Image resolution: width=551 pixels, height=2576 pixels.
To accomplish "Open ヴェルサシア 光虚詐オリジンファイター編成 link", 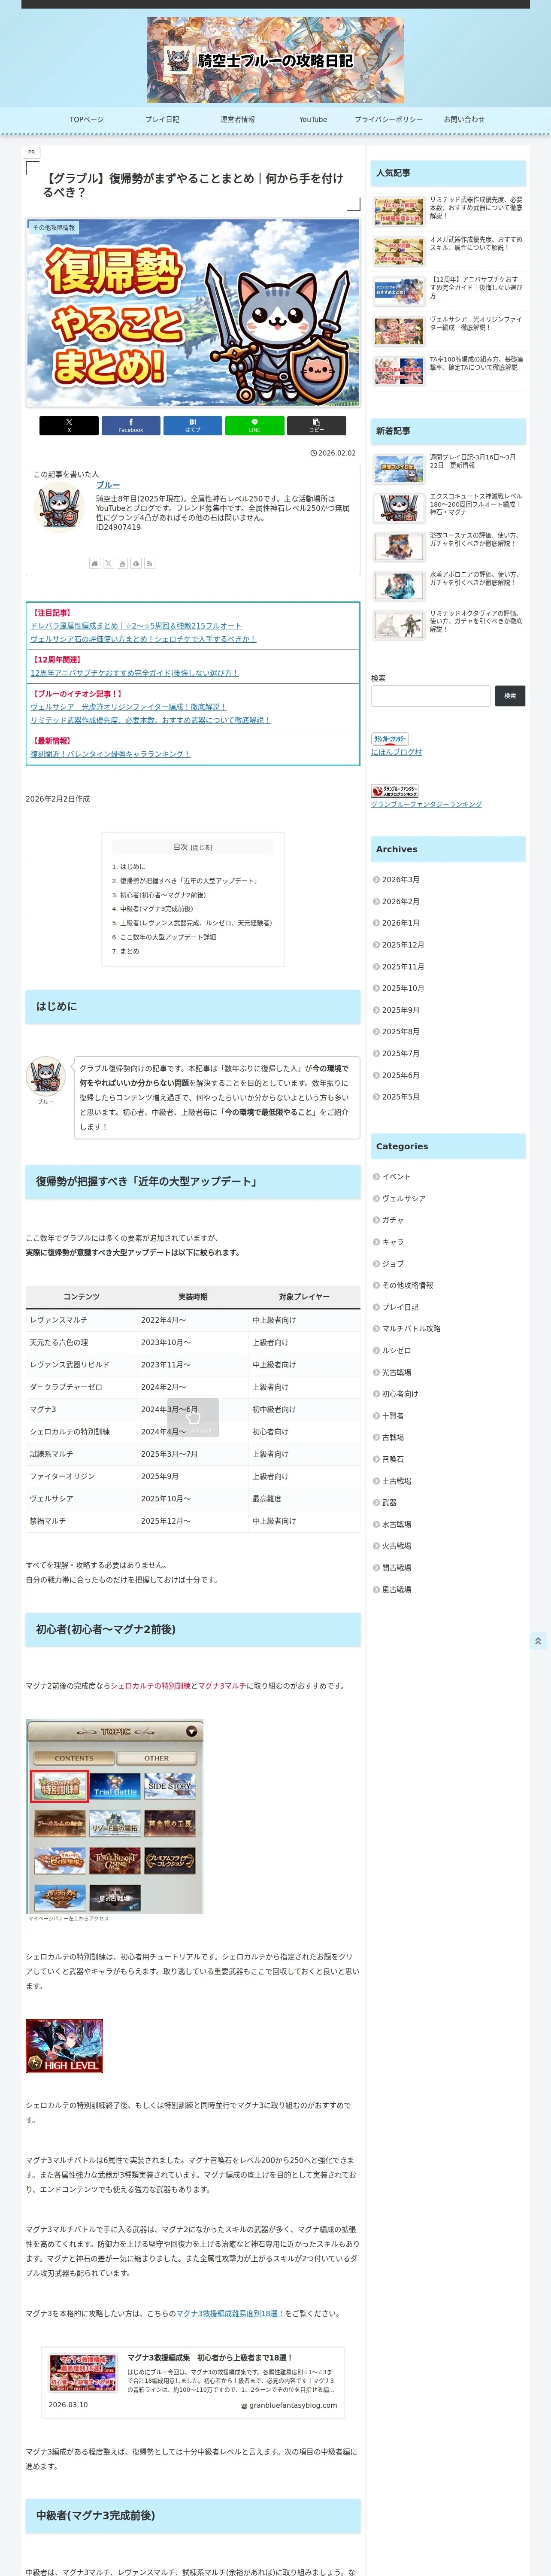I will pos(128,707).
